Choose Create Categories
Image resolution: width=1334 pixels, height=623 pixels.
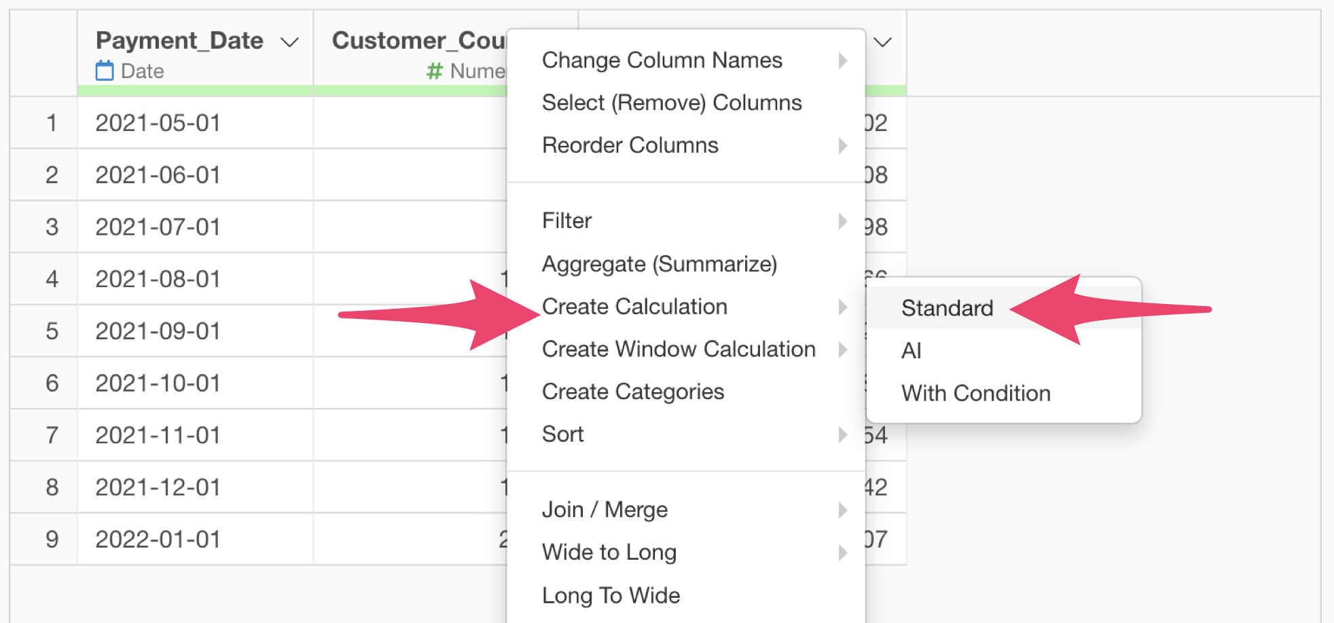point(686,392)
